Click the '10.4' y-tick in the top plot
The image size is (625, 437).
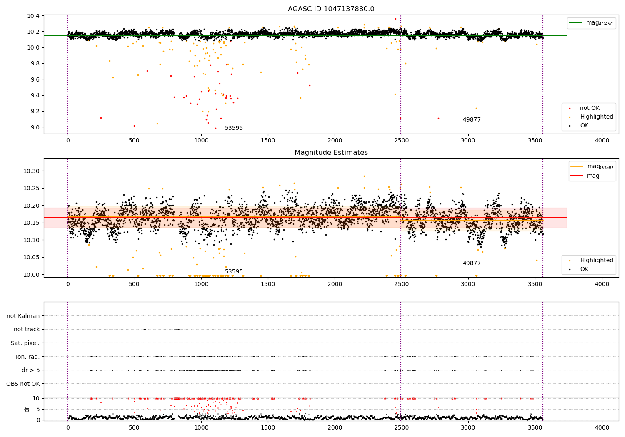click(33, 16)
